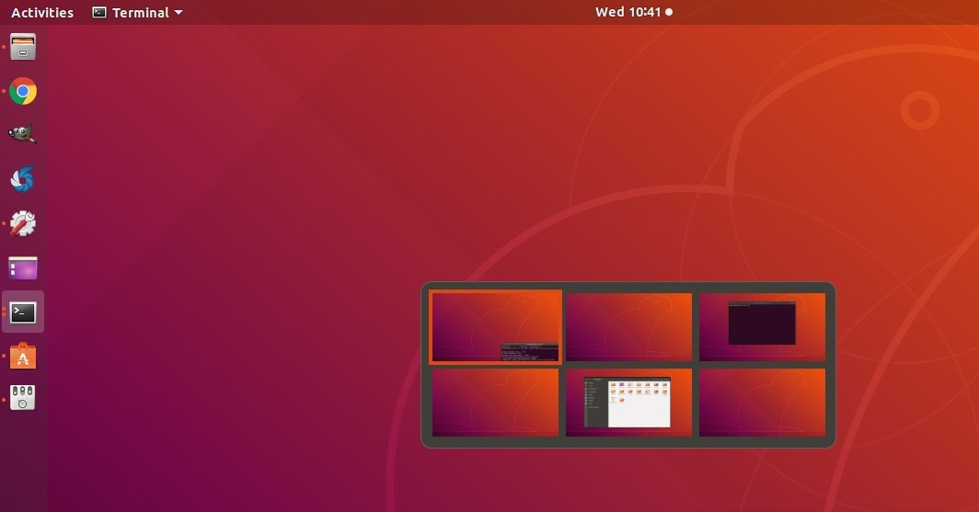979x512 pixels.
Task: Click the purple window icon in dock
Action: coord(23,267)
